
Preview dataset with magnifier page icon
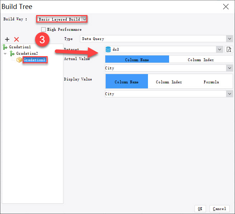point(229,49)
